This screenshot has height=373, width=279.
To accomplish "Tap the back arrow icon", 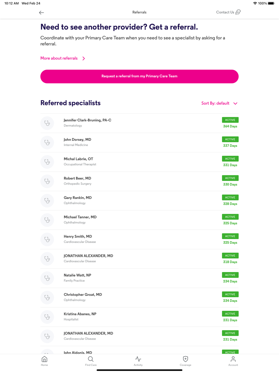I will 42,13.
